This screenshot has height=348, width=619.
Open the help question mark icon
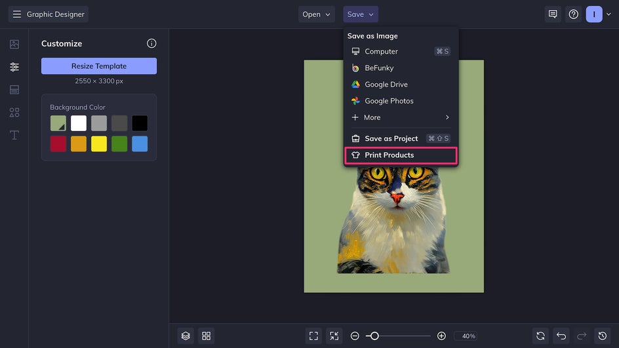573,14
